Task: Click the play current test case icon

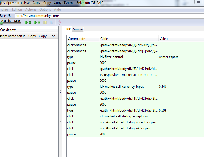Action: [37, 22]
